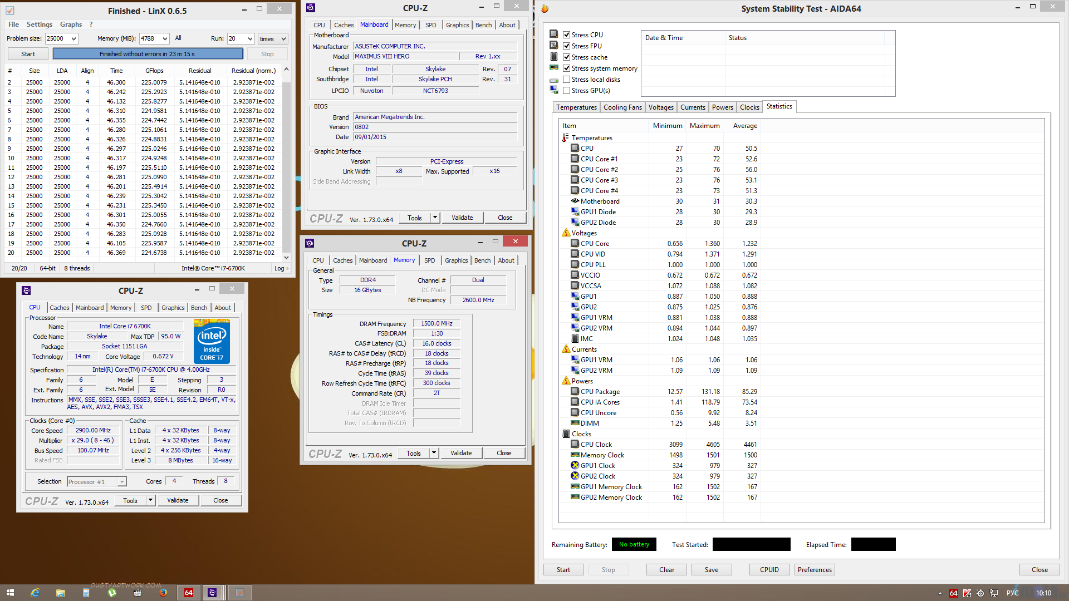Uncheck the Stress CPU checkbox
1069x601 pixels.
click(x=566, y=35)
